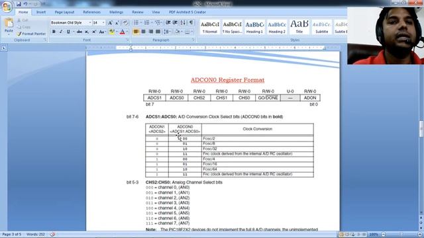Toggle Underline formatting

coord(68,32)
